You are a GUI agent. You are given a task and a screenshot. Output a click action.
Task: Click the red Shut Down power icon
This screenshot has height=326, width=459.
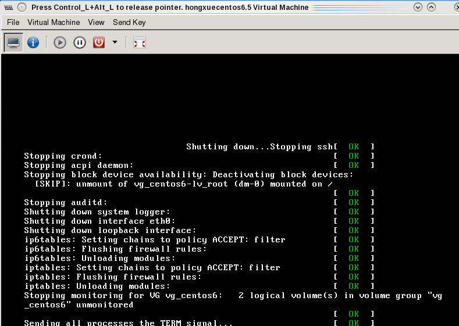click(x=99, y=42)
